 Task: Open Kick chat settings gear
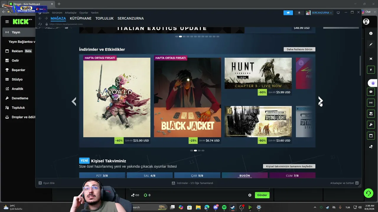(x=250, y=195)
